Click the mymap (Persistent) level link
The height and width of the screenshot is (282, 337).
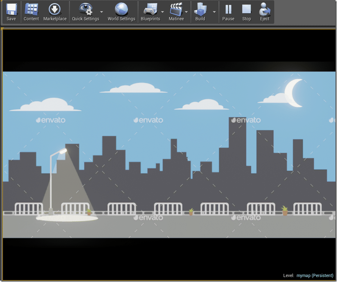[315, 276]
